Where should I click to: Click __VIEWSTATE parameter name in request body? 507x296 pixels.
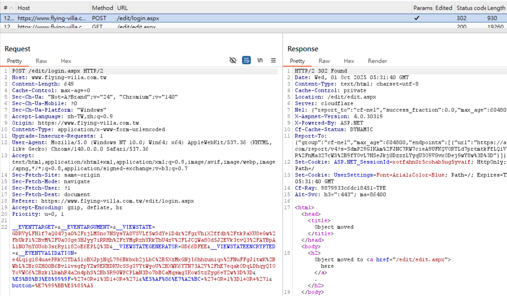[134, 227]
